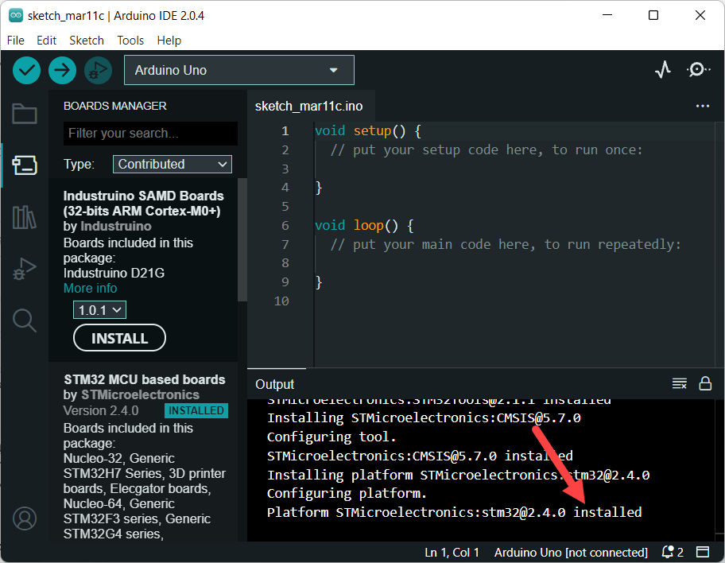This screenshot has width=725, height=563.
Task: Click the 'Industruino D21G' board name
Action: [x=114, y=273]
